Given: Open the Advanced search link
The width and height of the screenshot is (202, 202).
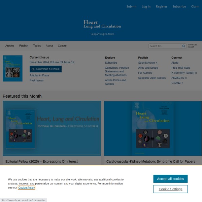Looking at the screenshot, I should (x=193, y=46).
